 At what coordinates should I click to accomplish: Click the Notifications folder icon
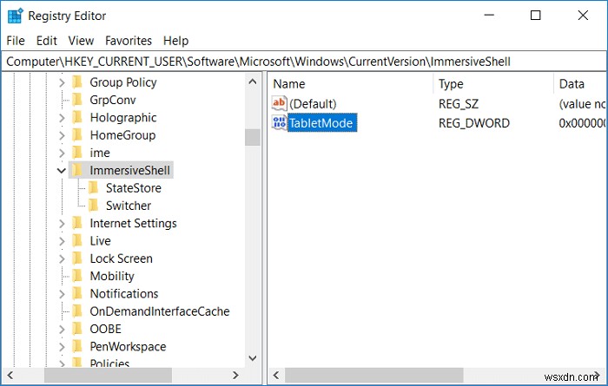77,293
